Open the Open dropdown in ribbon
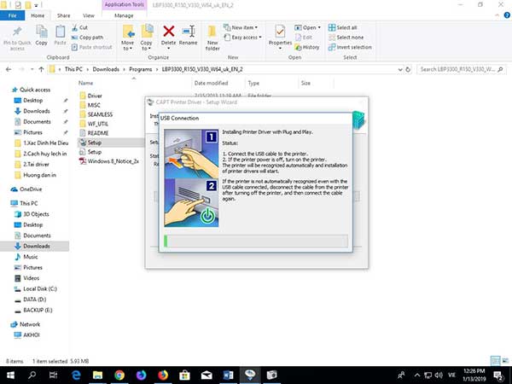This screenshot has width=512, height=384. [x=307, y=27]
